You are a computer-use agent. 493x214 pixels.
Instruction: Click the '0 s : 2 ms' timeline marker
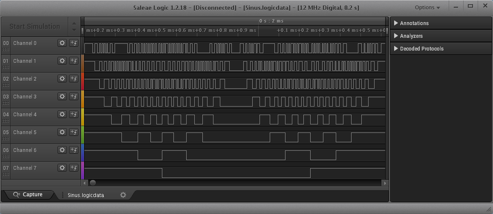pyautogui.click(x=271, y=21)
